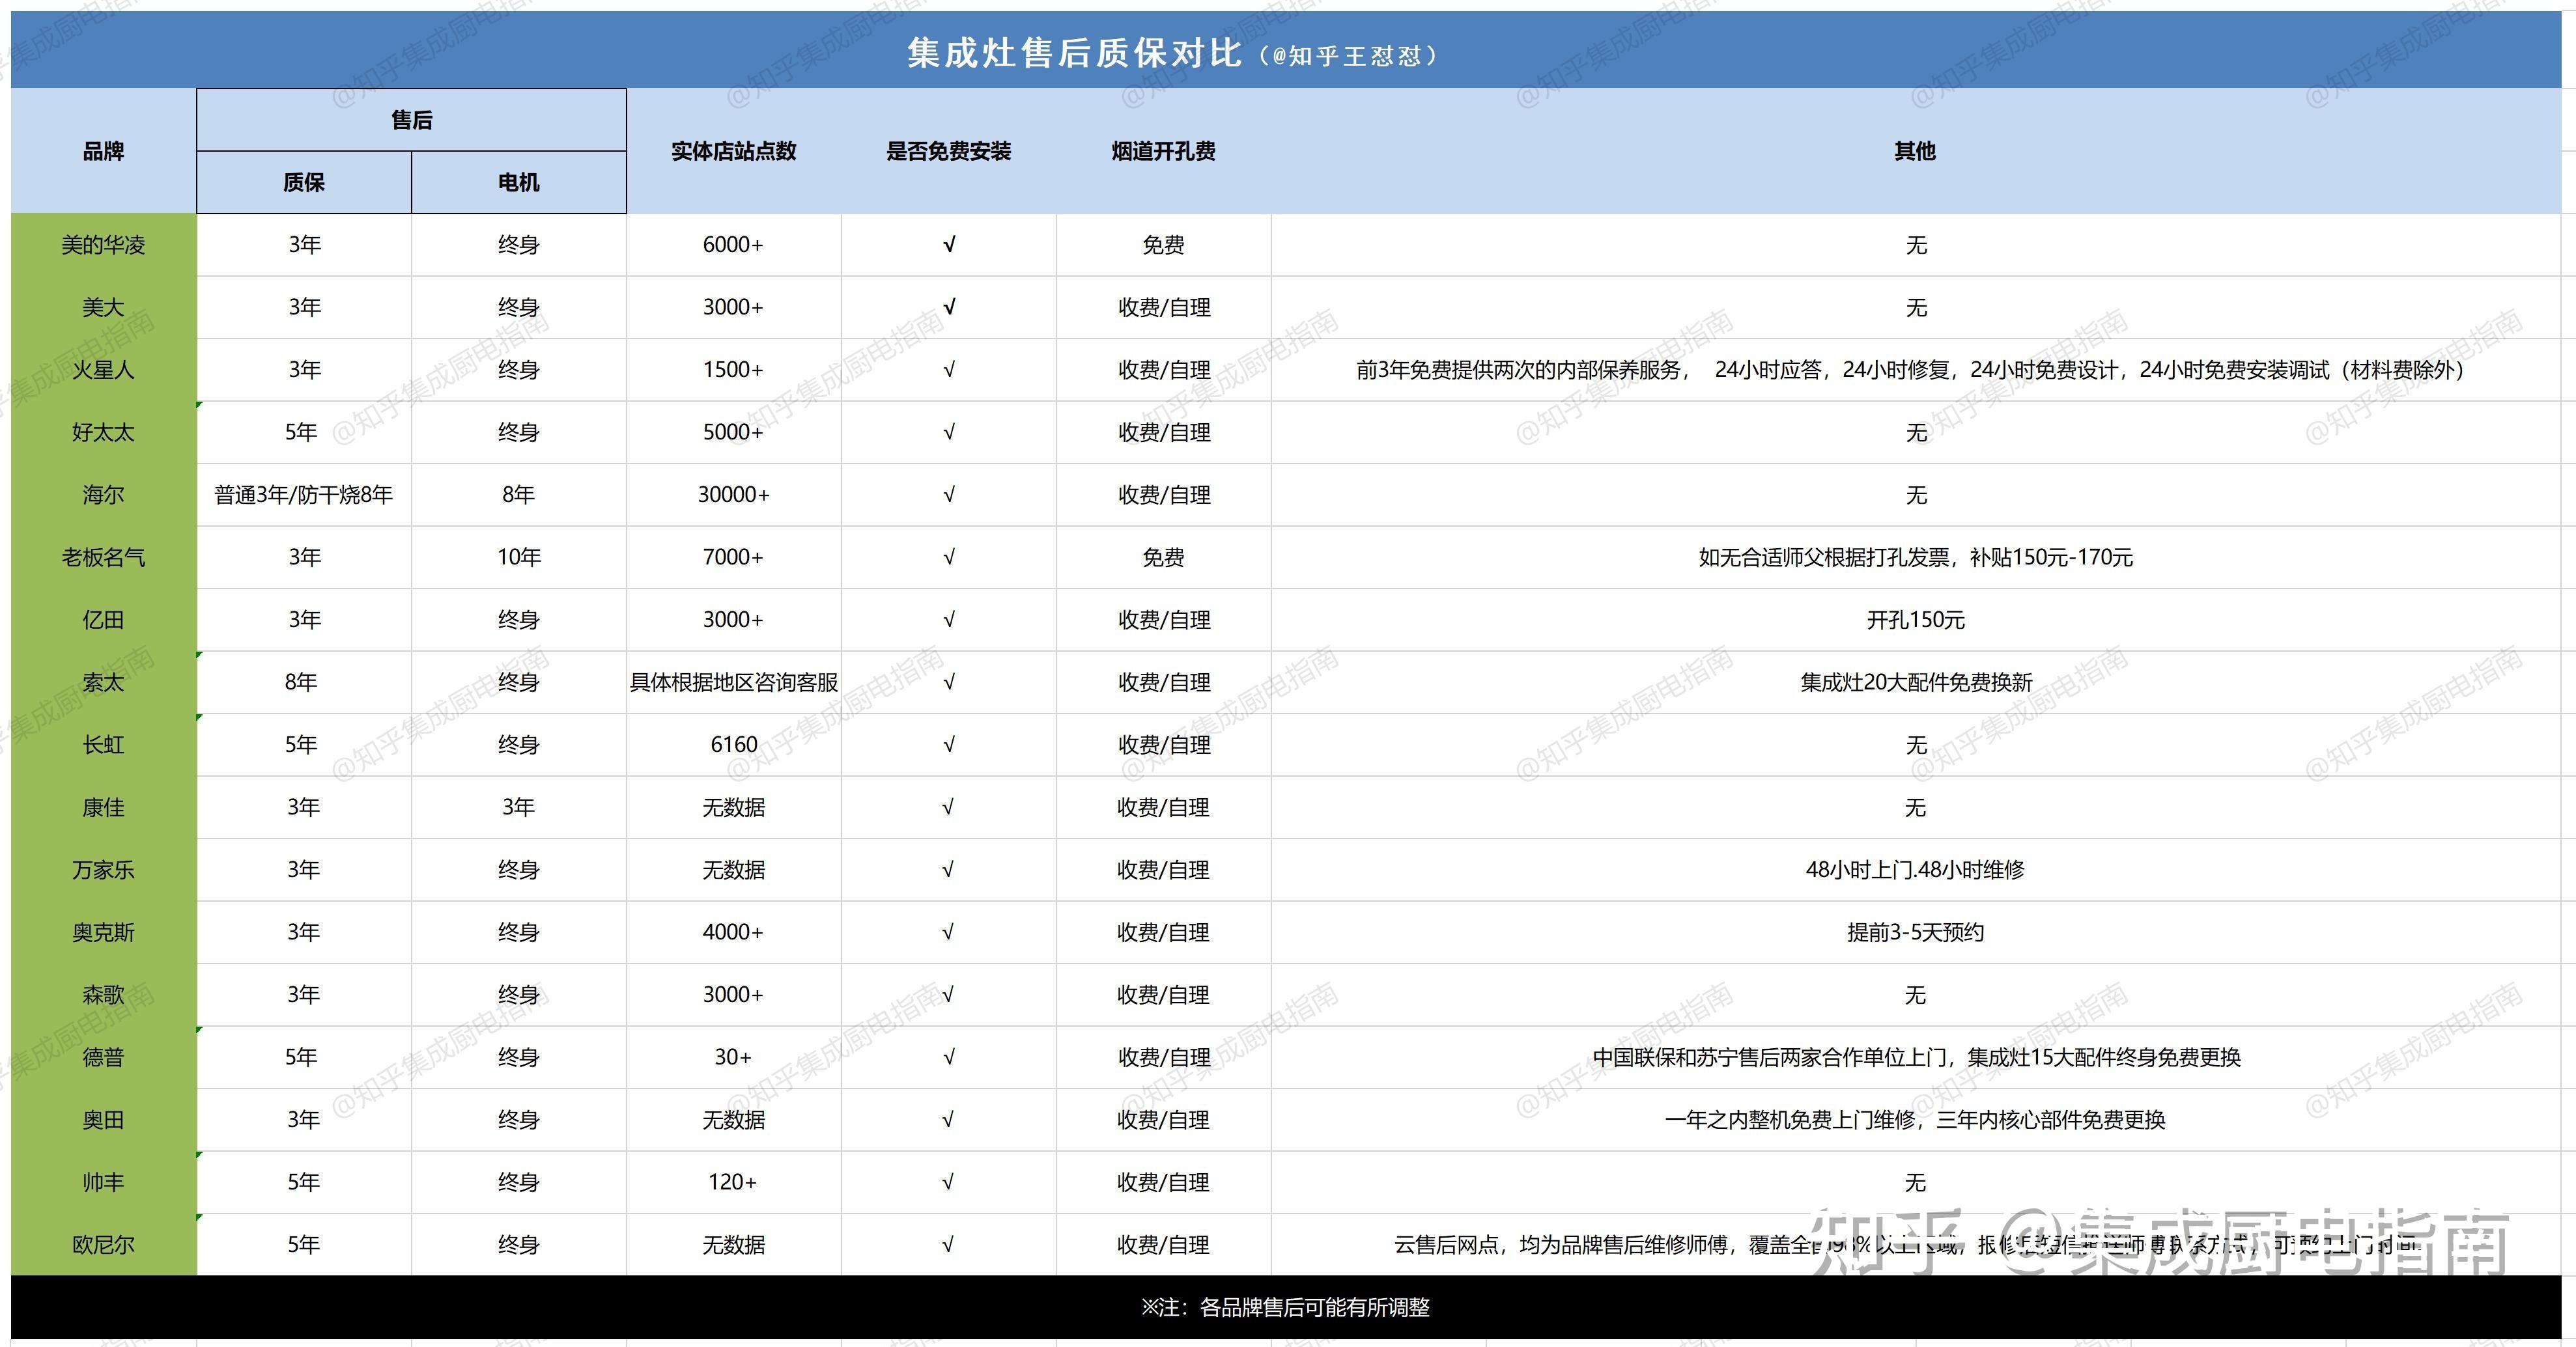Click 海尔's '8年' motor warranty cell

click(x=518, y=495)
